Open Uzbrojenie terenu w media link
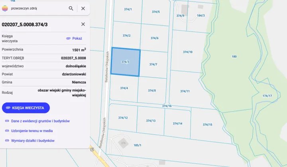 tap(32, 131)
